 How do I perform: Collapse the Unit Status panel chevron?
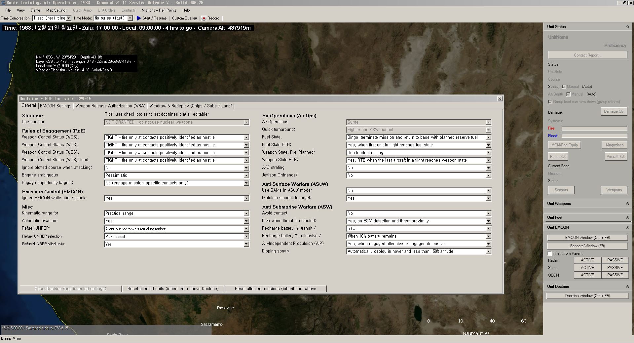tap(627, 27)
